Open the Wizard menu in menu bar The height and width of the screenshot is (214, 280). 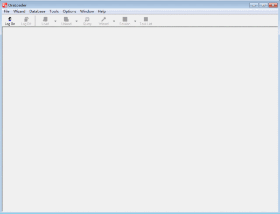pyautogui.click(x=19, y=11)
